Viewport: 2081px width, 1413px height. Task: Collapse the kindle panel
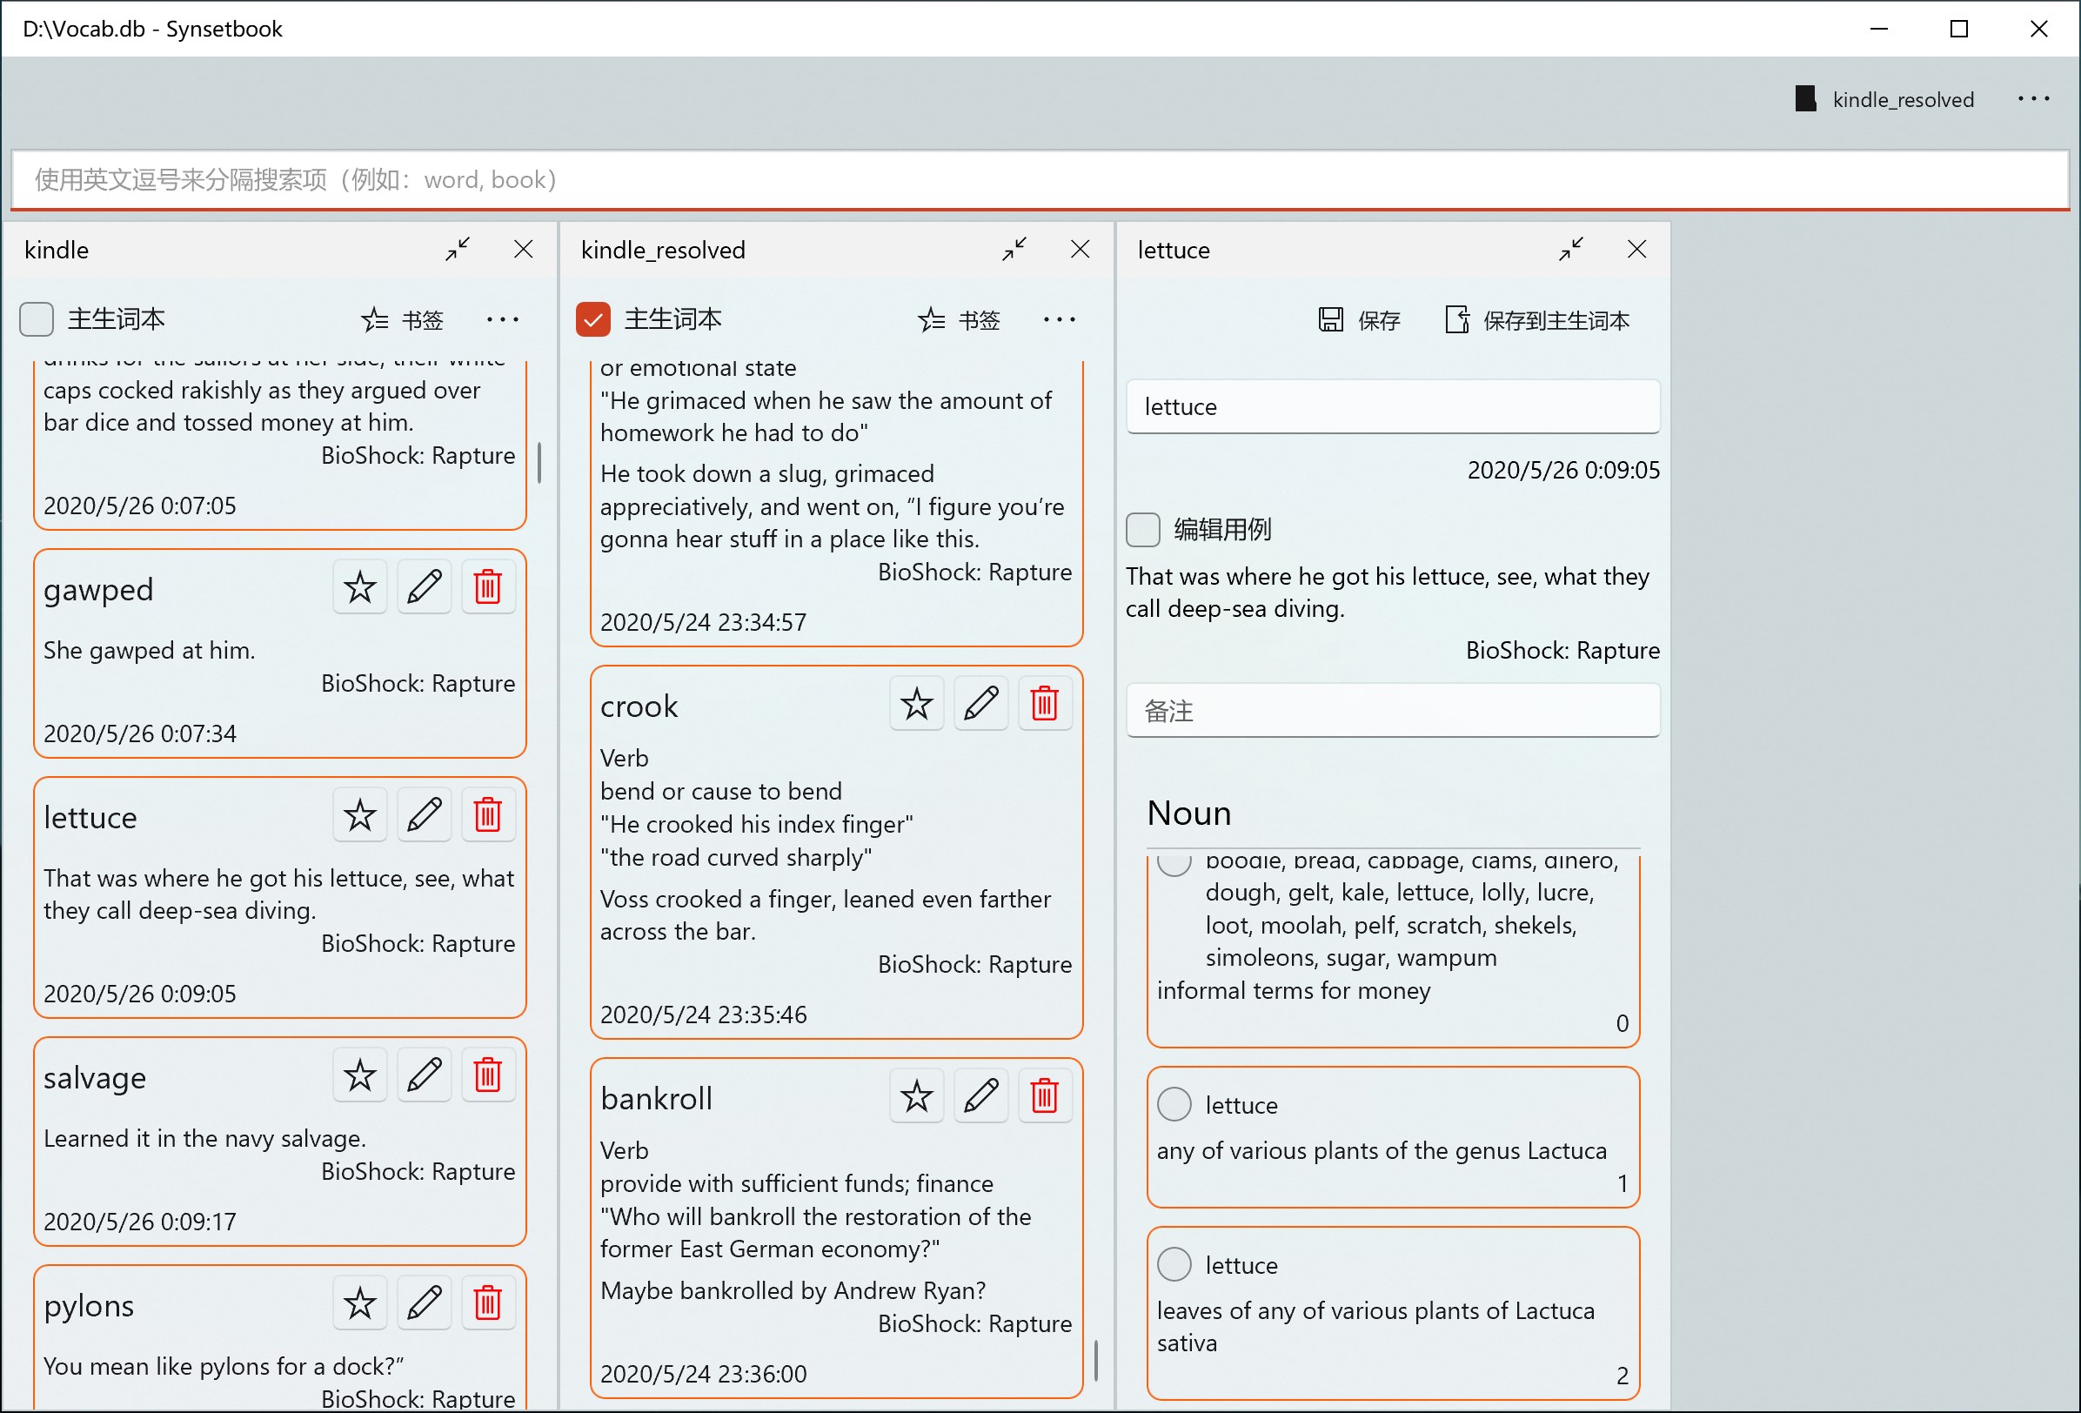coord(458,250)
